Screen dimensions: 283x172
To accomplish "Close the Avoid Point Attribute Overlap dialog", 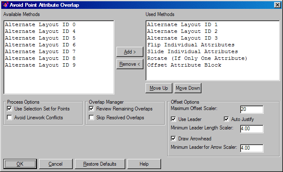I will [x=277, y=5].
